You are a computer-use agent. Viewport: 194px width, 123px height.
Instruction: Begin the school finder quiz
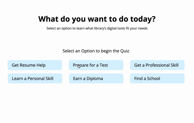click(x=157, y=79)
